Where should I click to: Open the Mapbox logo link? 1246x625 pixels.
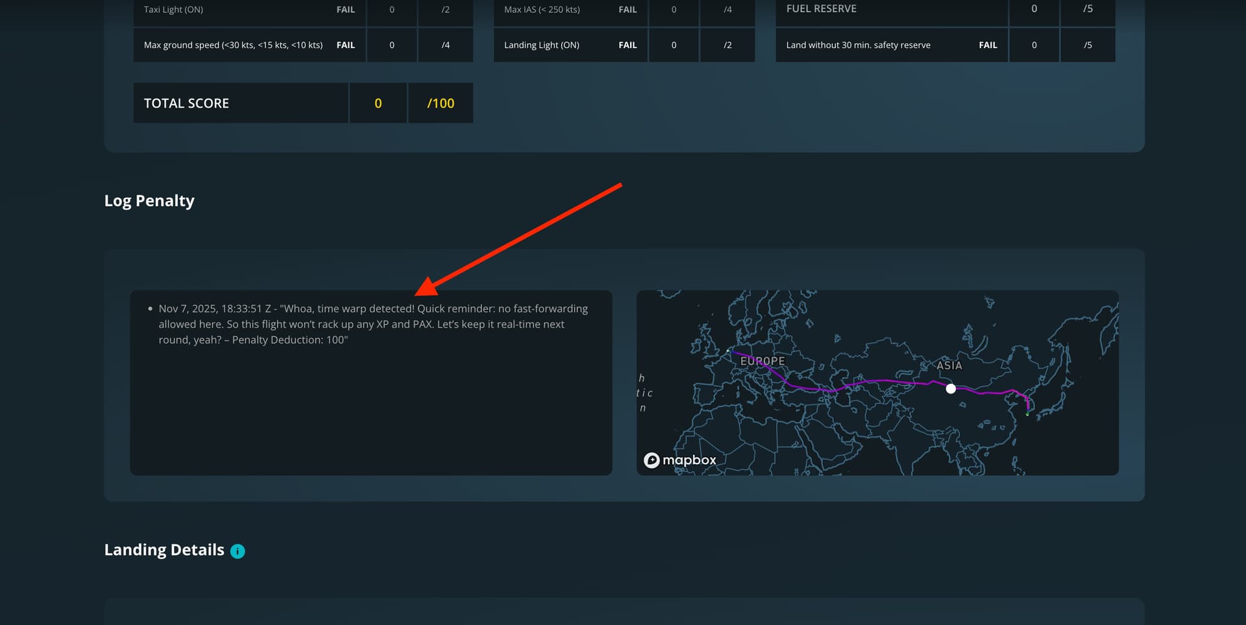(x=679, y=460)
